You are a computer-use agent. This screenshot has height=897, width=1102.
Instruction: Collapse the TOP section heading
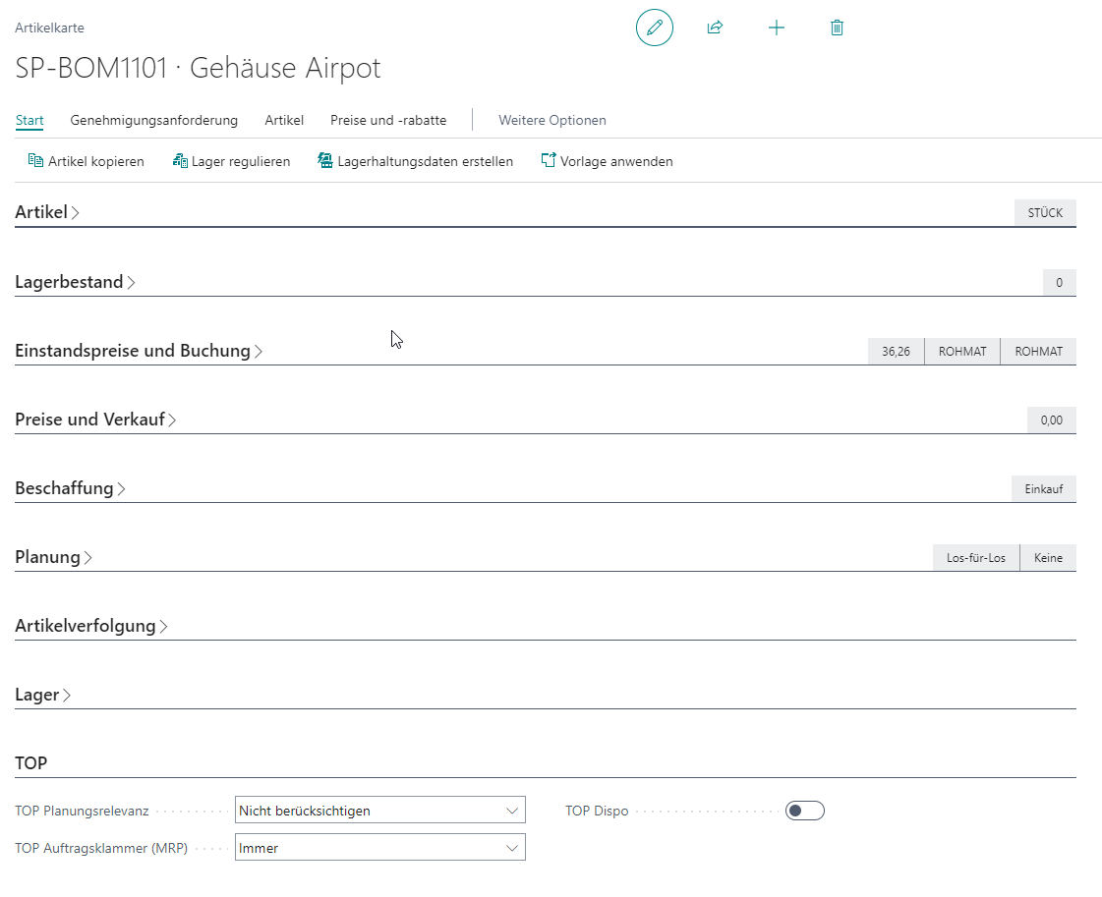tap(31, 762)
